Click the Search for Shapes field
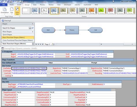Screen dimensions: 137x107 point(15,28)
